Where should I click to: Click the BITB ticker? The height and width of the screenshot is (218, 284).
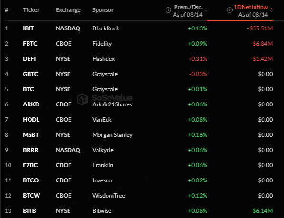click(29, 210)
